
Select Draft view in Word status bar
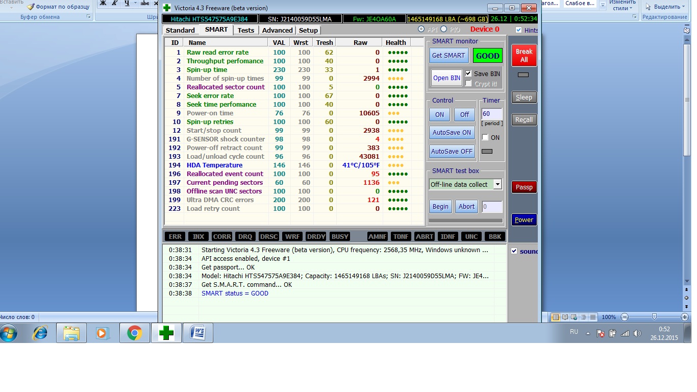click(x=592, y=317)
